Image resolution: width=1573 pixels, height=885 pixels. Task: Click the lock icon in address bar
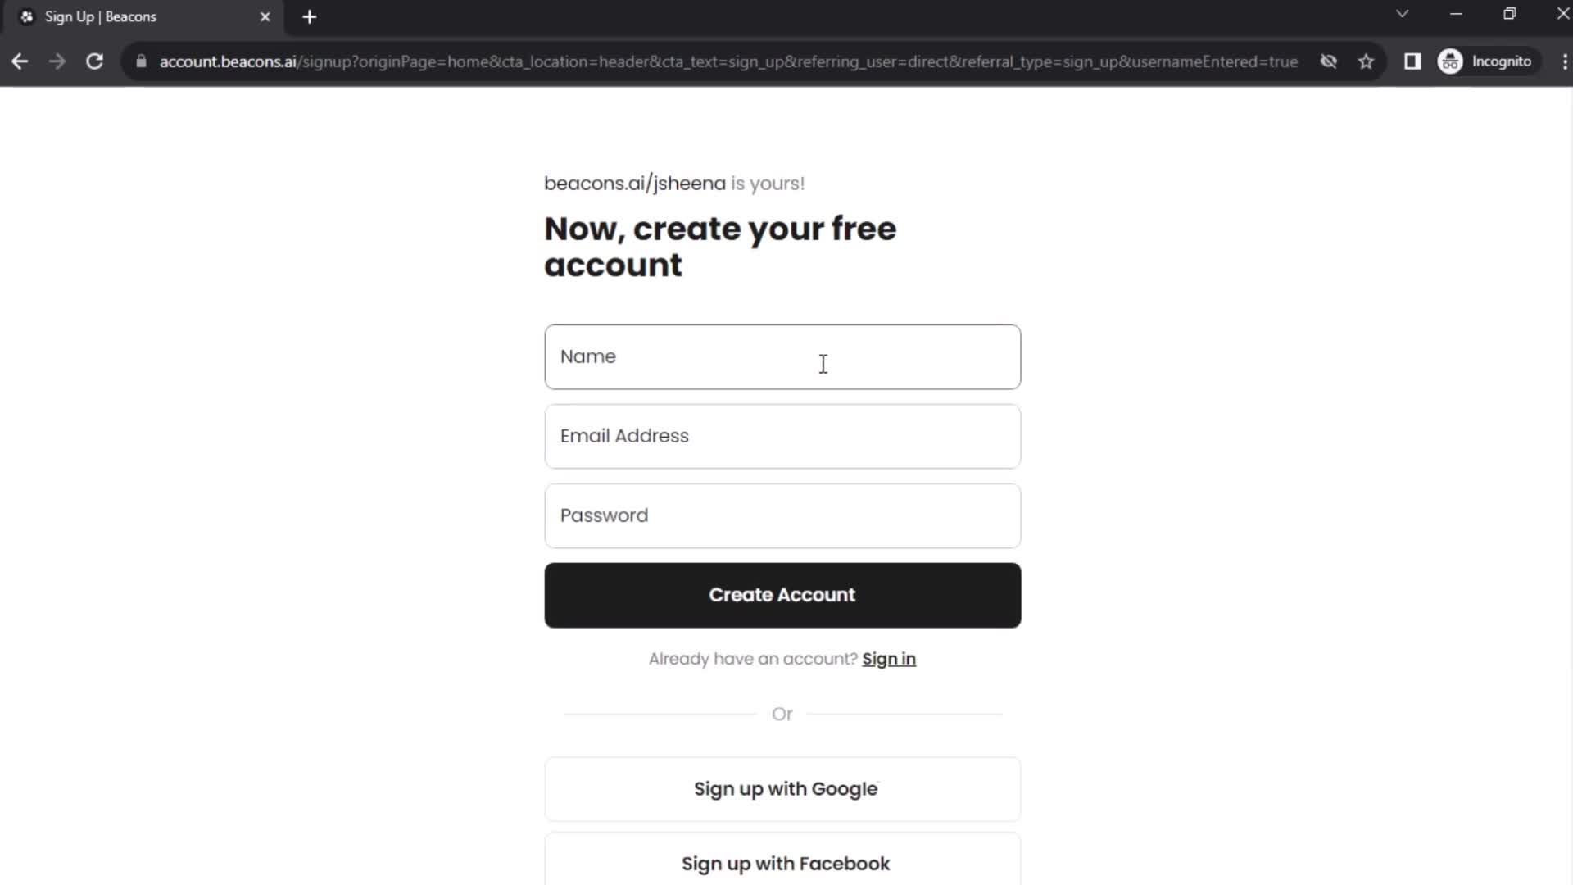[x=141, y=61]
